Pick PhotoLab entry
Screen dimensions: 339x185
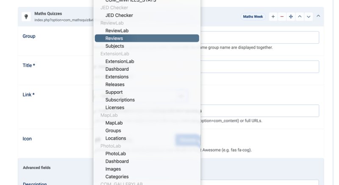147,154
